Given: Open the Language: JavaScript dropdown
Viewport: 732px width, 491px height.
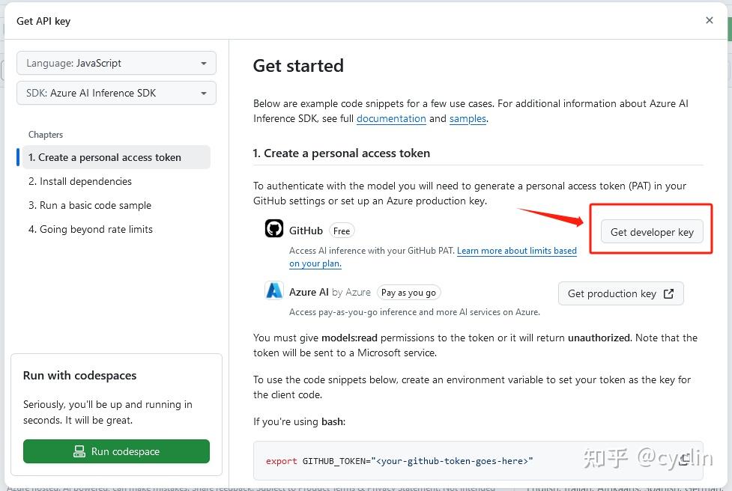Looking at the screenshot, I should tap(116, 63).
